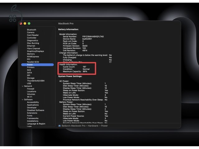The image size is (199, 149).
Task: Open the PCI item
Action: pos(29,59)
